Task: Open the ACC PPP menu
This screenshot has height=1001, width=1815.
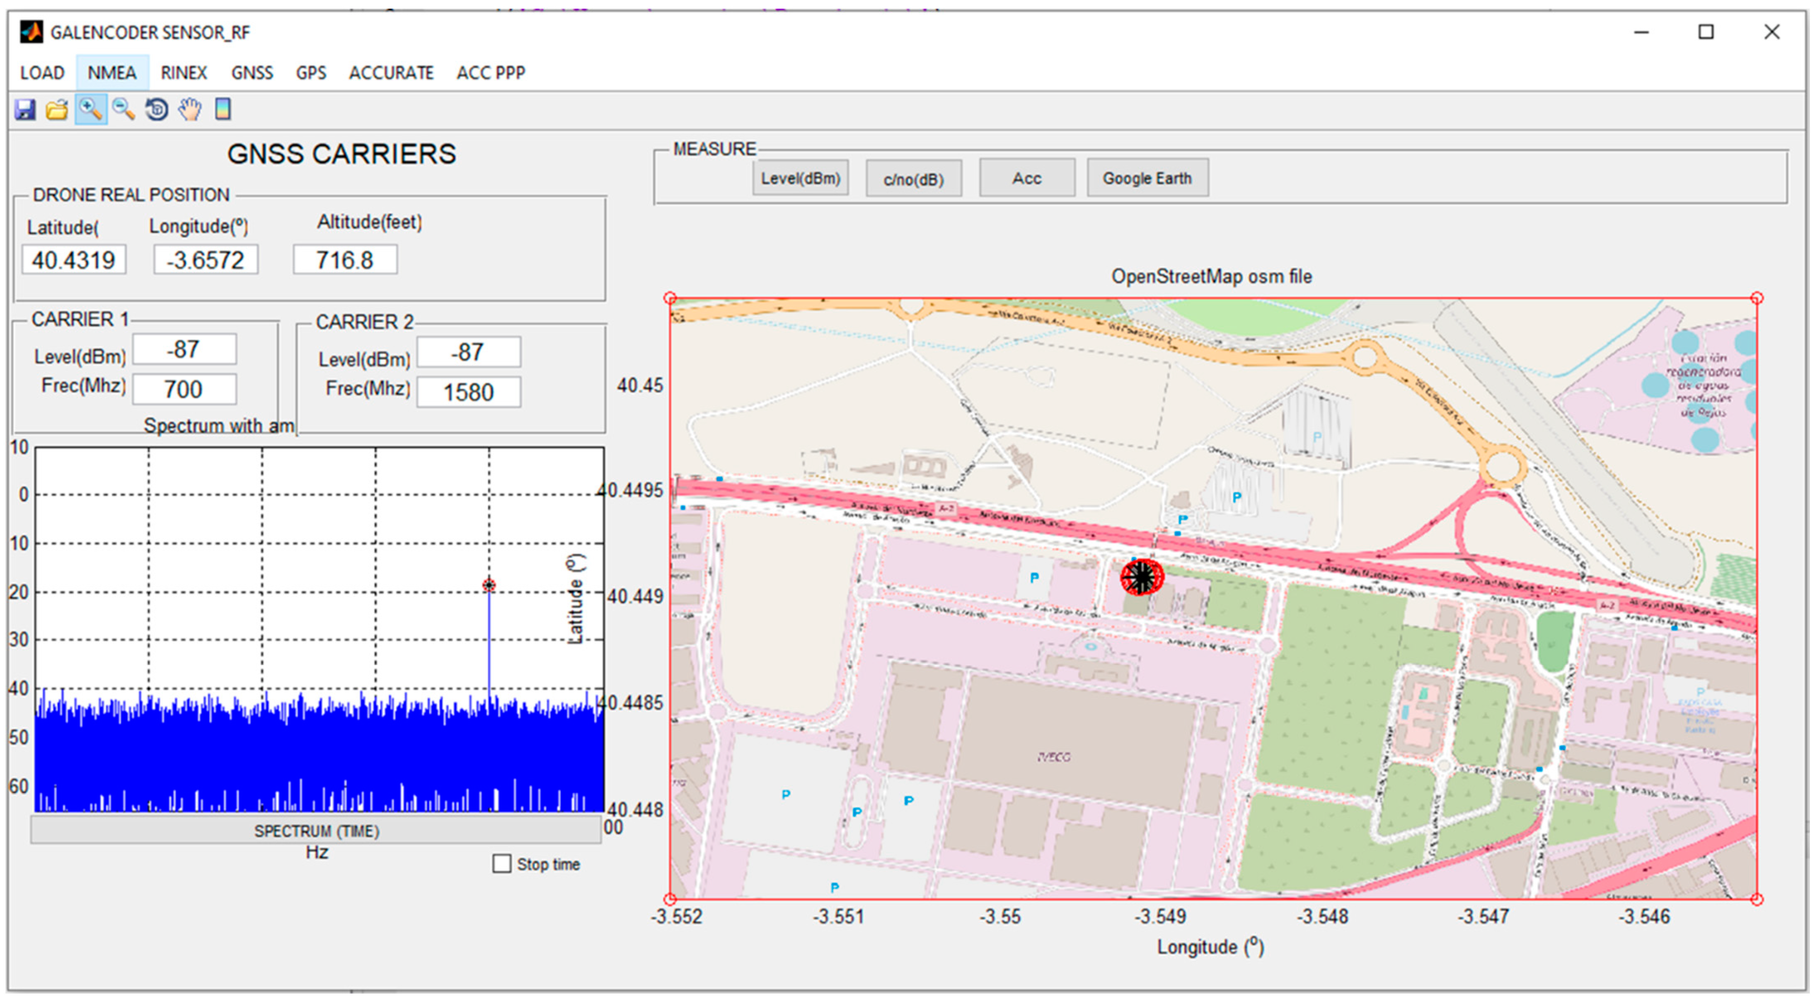Action: click(x=490, y=73)
